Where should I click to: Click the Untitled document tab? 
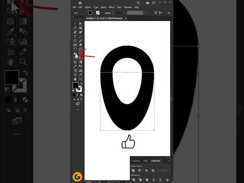point(104,18)
